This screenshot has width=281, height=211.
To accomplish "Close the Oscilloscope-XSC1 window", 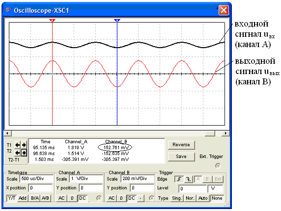I will pyautogui.click(x=224, y=10).
